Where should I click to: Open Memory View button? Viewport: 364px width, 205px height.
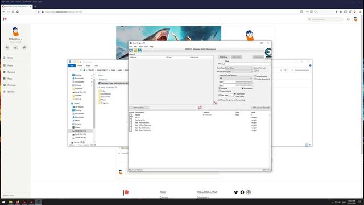(139, 108)
